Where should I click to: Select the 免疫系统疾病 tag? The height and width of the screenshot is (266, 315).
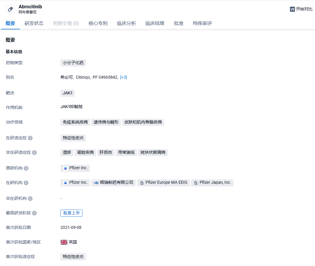pyautogui.click(x=75, y=122)
